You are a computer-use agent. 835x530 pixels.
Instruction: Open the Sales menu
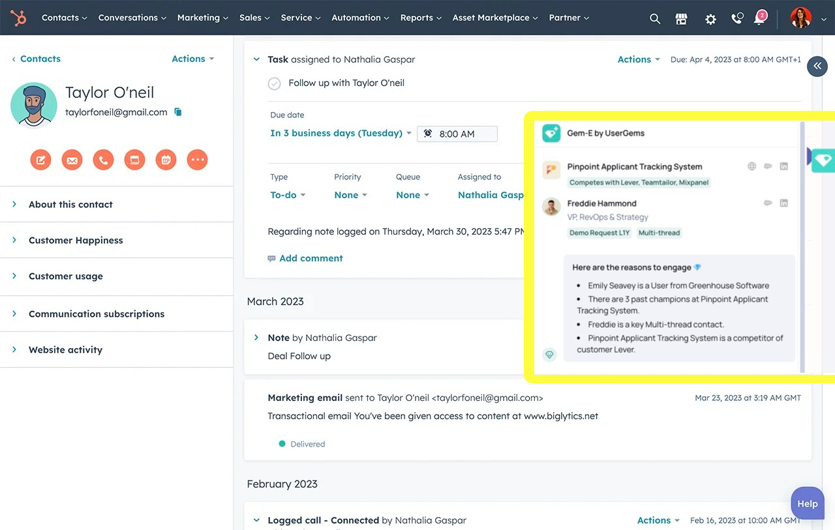[x=254, y=18]
